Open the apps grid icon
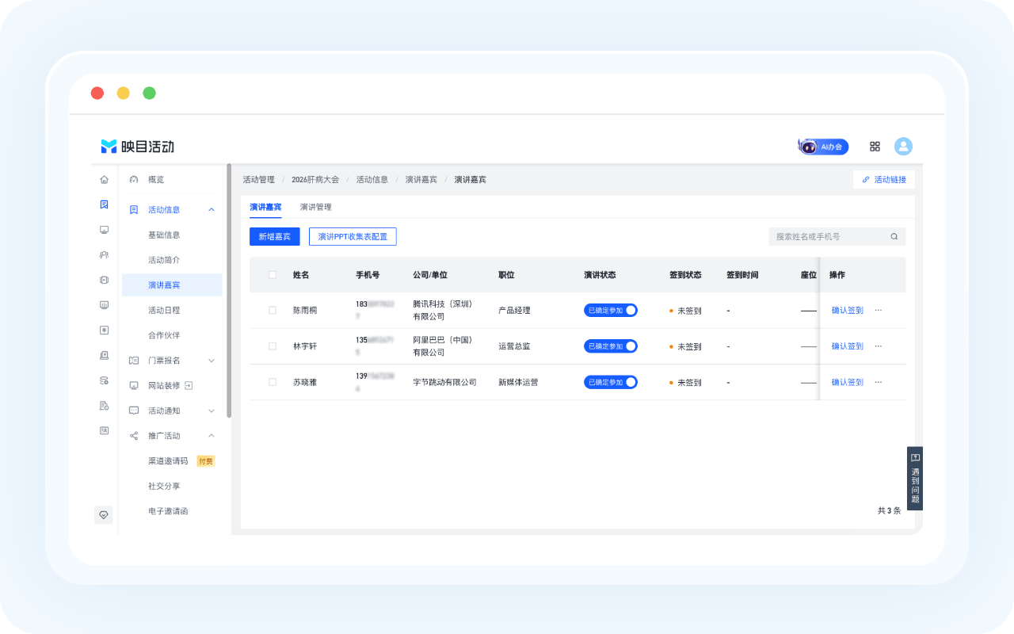Viewport: 1014px width, 634px height. pyautogui.click(x=875, y=147)
